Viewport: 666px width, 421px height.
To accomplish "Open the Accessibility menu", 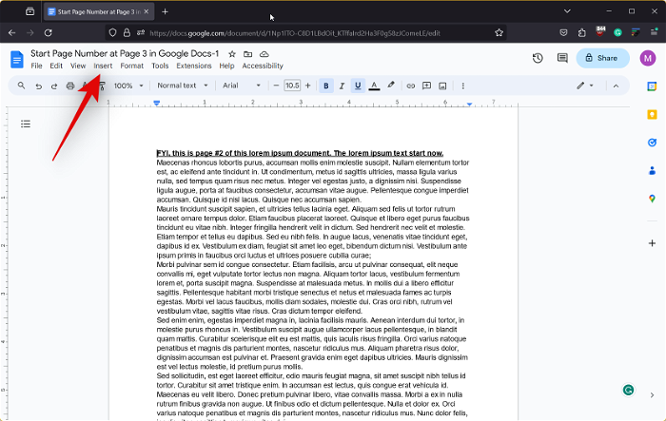I will [263, 66].
